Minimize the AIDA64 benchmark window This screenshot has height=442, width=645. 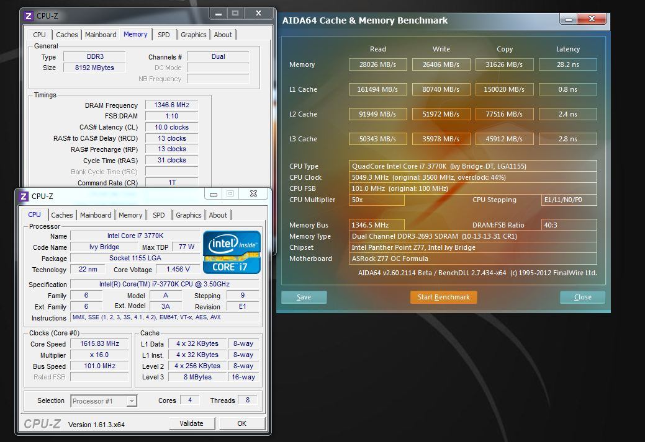pos(568,19)
